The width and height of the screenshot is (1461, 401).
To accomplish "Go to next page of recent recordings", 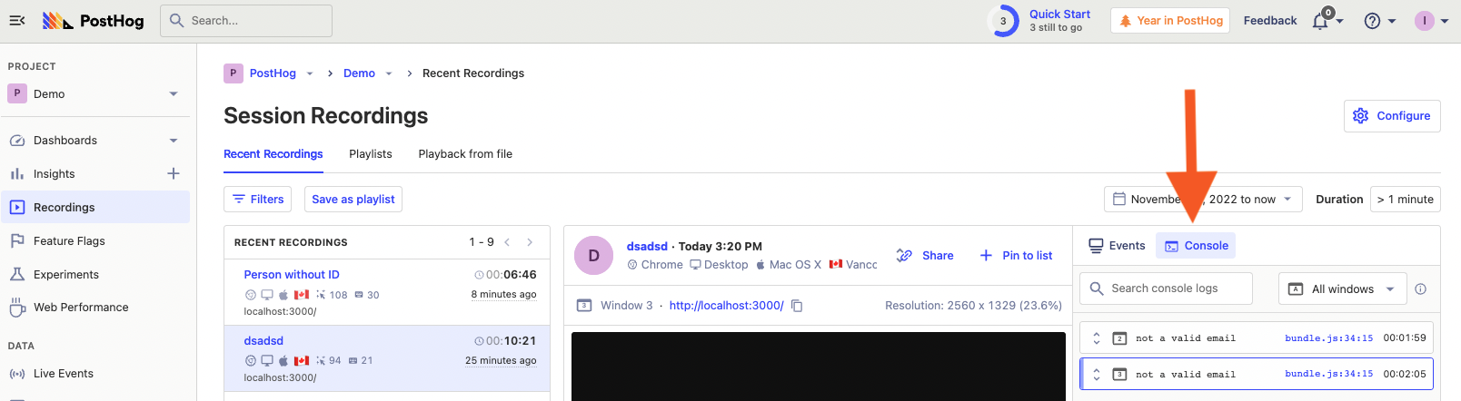I will click(x=530, y=242).
